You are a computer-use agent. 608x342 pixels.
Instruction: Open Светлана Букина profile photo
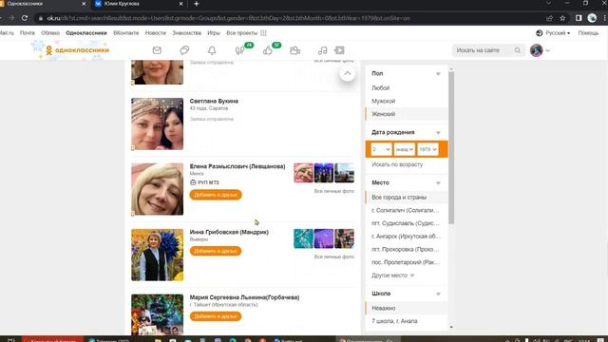click(157, 123)
